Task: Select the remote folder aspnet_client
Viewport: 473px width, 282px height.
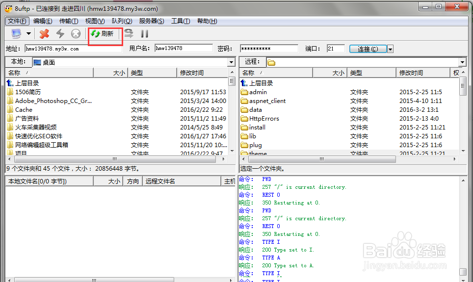Action: 267,101
